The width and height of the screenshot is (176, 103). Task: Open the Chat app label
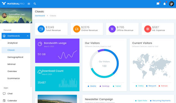10,94
